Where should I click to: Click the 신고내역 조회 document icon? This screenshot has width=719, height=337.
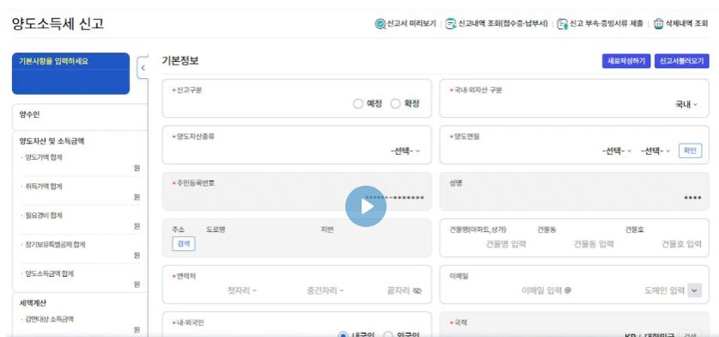[451, 24]
